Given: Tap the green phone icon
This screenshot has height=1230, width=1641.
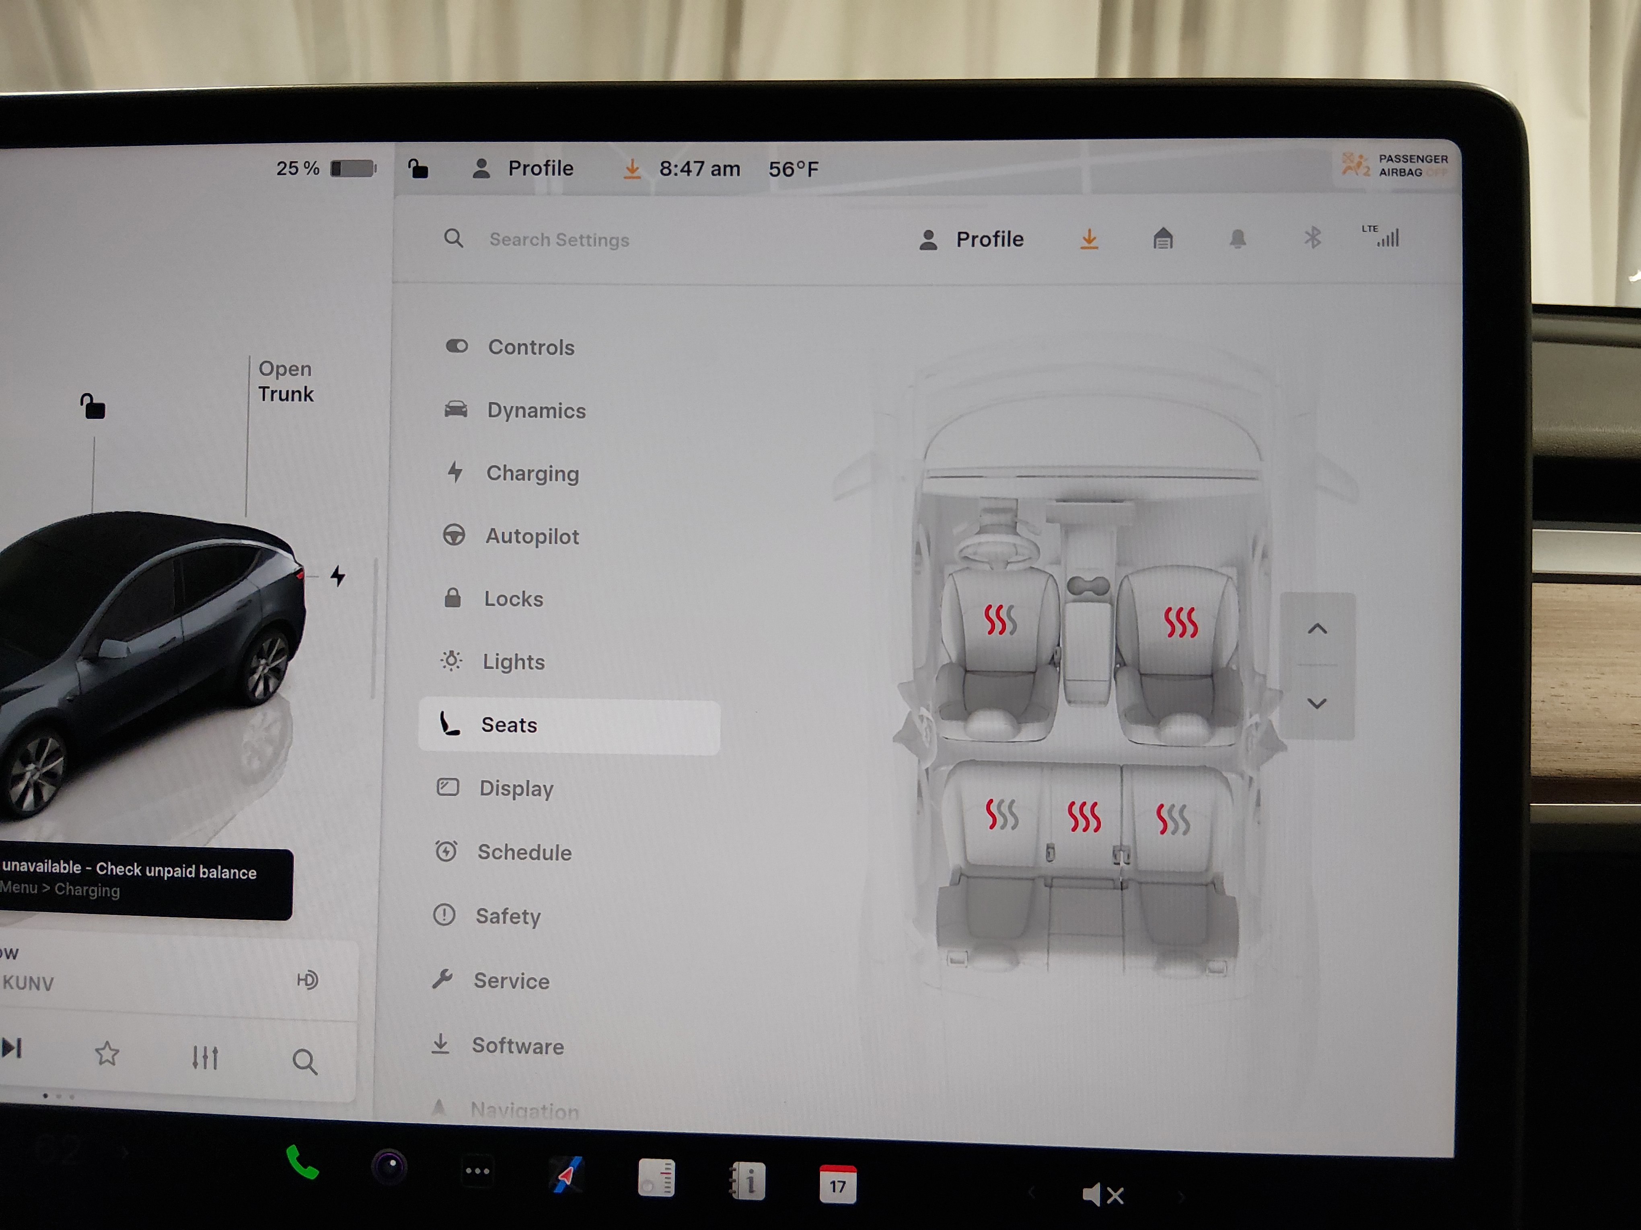Looking at the screenshot, I should pos(302,1162).
